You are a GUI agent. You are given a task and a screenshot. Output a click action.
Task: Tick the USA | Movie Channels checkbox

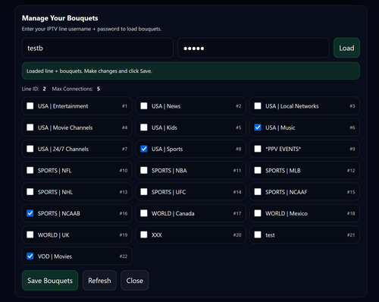coord(30,127)
